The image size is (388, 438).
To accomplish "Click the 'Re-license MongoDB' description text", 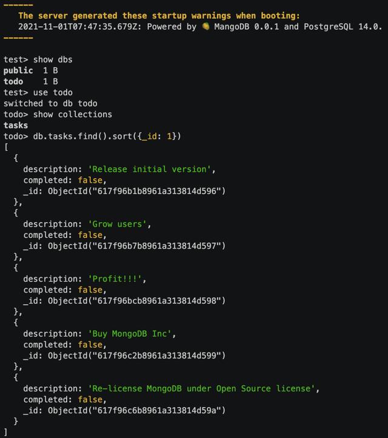I will (x=203, y=388).
